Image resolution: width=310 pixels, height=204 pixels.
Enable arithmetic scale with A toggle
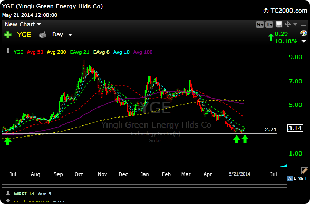(x=289, y=178)
